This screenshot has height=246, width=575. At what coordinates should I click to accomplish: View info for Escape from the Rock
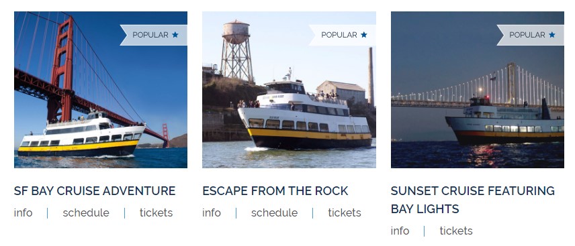tap(212, 212)
